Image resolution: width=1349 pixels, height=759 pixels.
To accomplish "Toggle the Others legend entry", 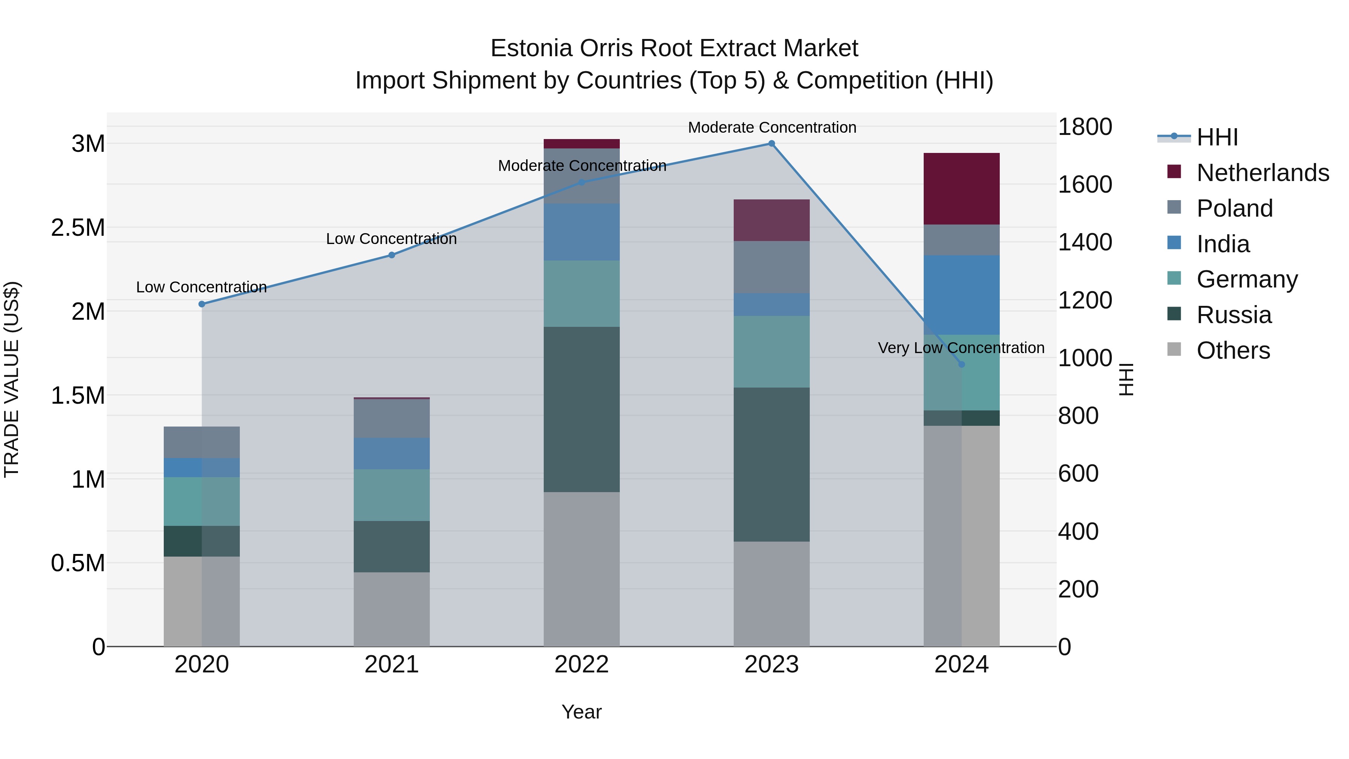I will (1219, 350).
